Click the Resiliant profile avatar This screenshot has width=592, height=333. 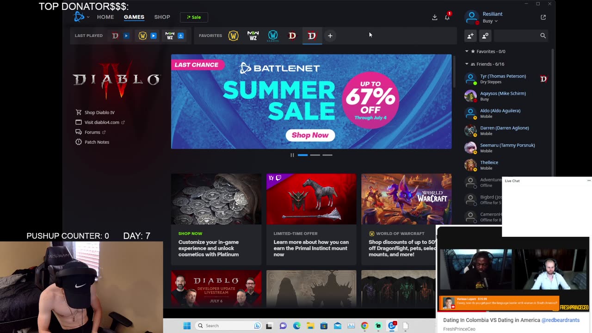point(471,17)
